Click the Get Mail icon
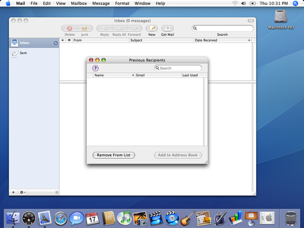304x228 pixels. (167, 29)
